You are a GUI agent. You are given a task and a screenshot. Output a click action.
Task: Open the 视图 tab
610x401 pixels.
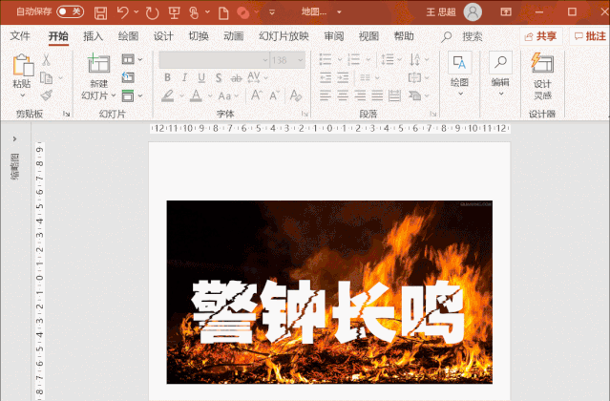(x=368, y=36)
